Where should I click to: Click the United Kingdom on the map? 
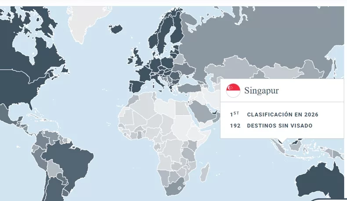click(138, 58)
